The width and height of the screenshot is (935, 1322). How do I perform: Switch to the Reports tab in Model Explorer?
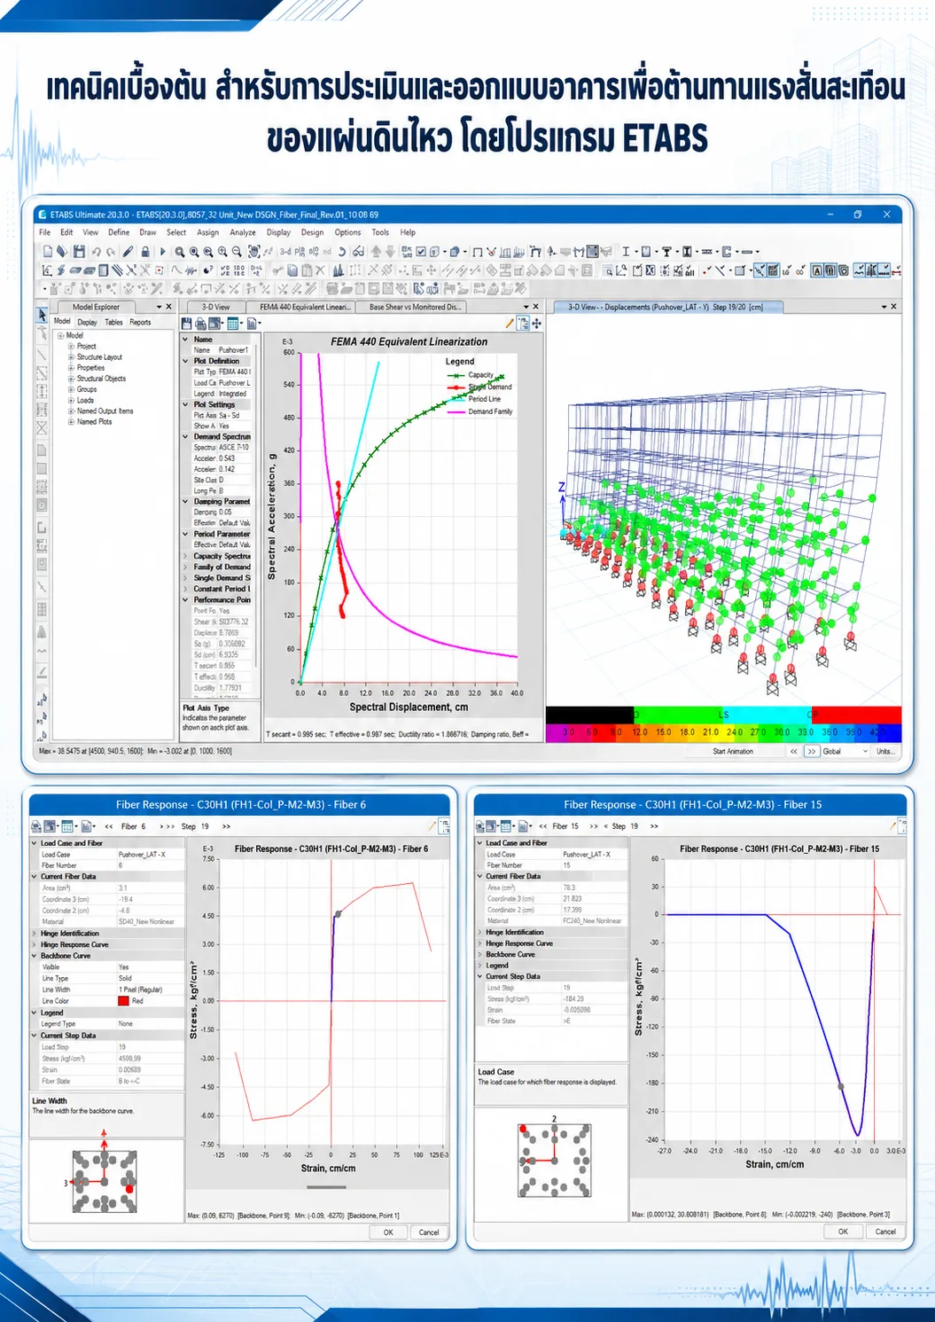click(140, 323)
